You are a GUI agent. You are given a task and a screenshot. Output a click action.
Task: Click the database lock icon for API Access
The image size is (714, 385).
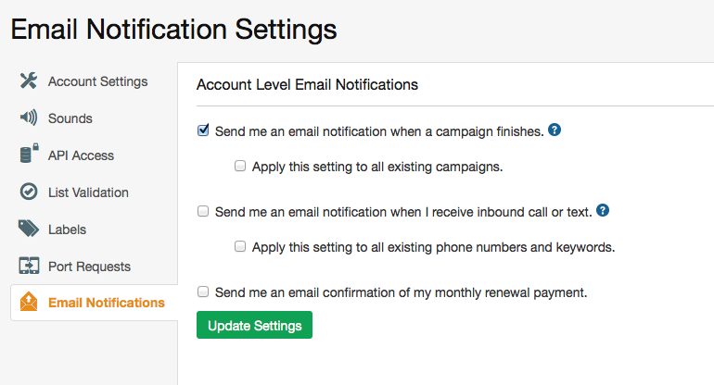click(x=29, y=155)
